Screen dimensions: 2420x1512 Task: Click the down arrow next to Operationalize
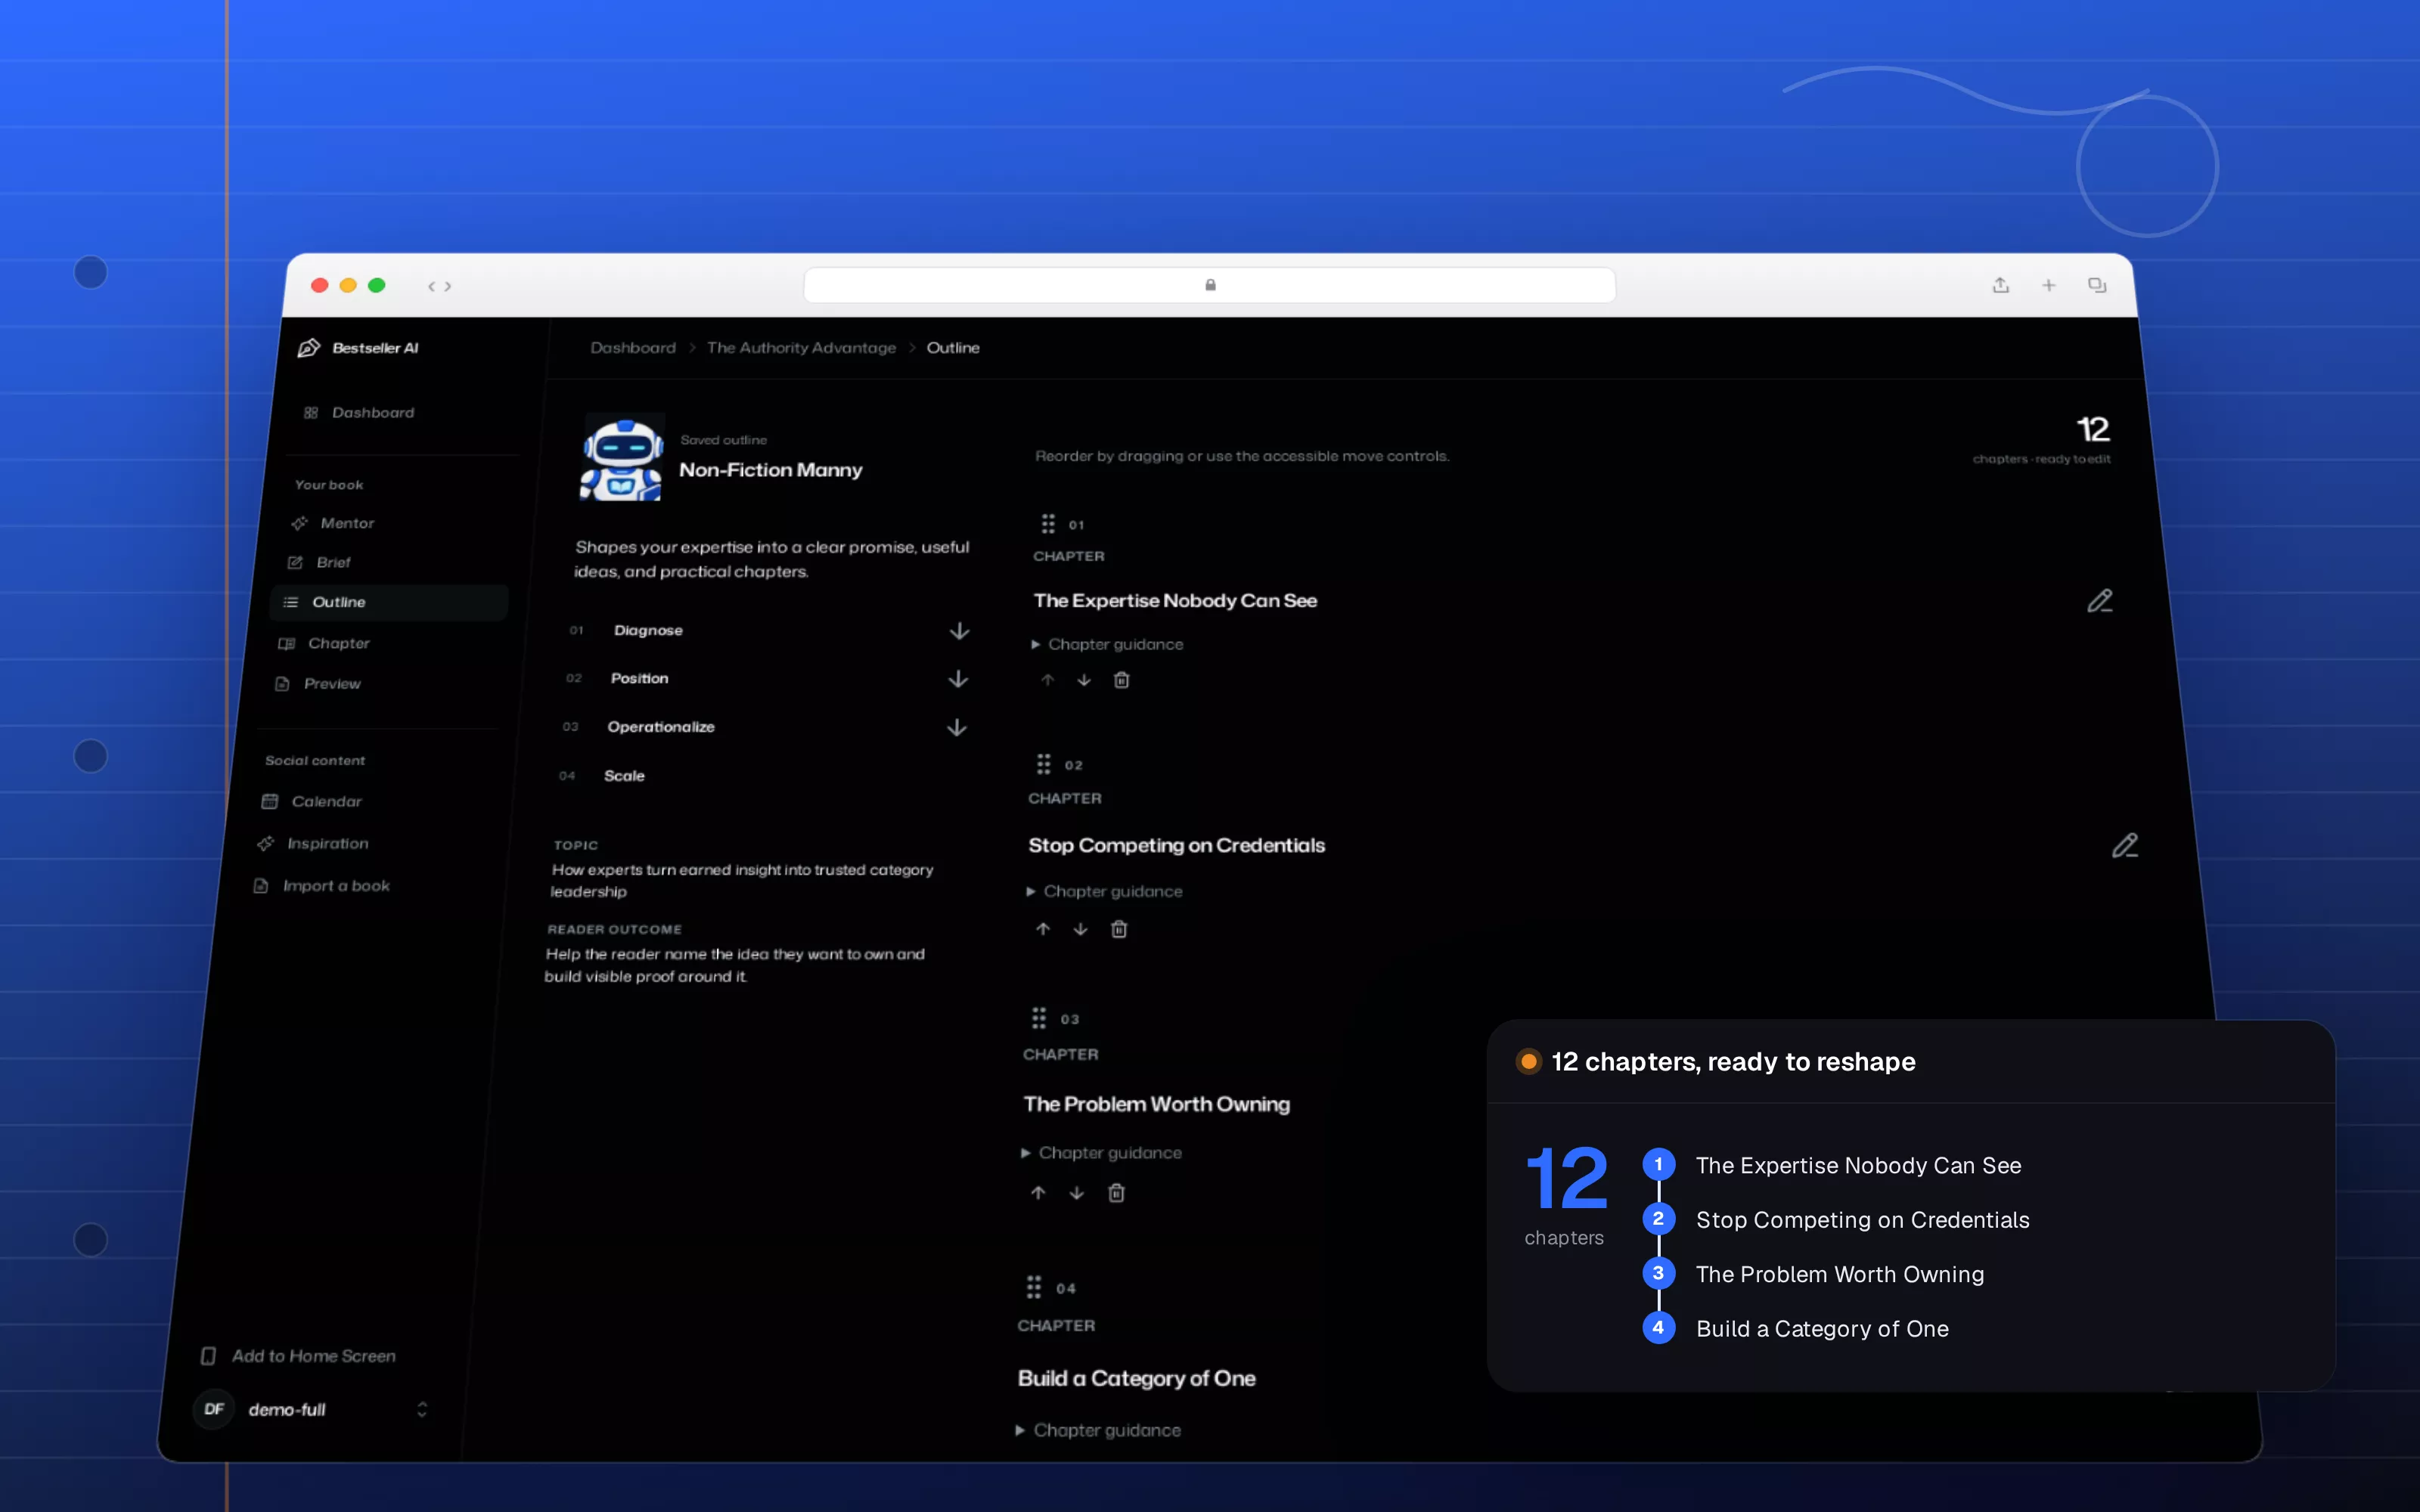tap(957, 727)
